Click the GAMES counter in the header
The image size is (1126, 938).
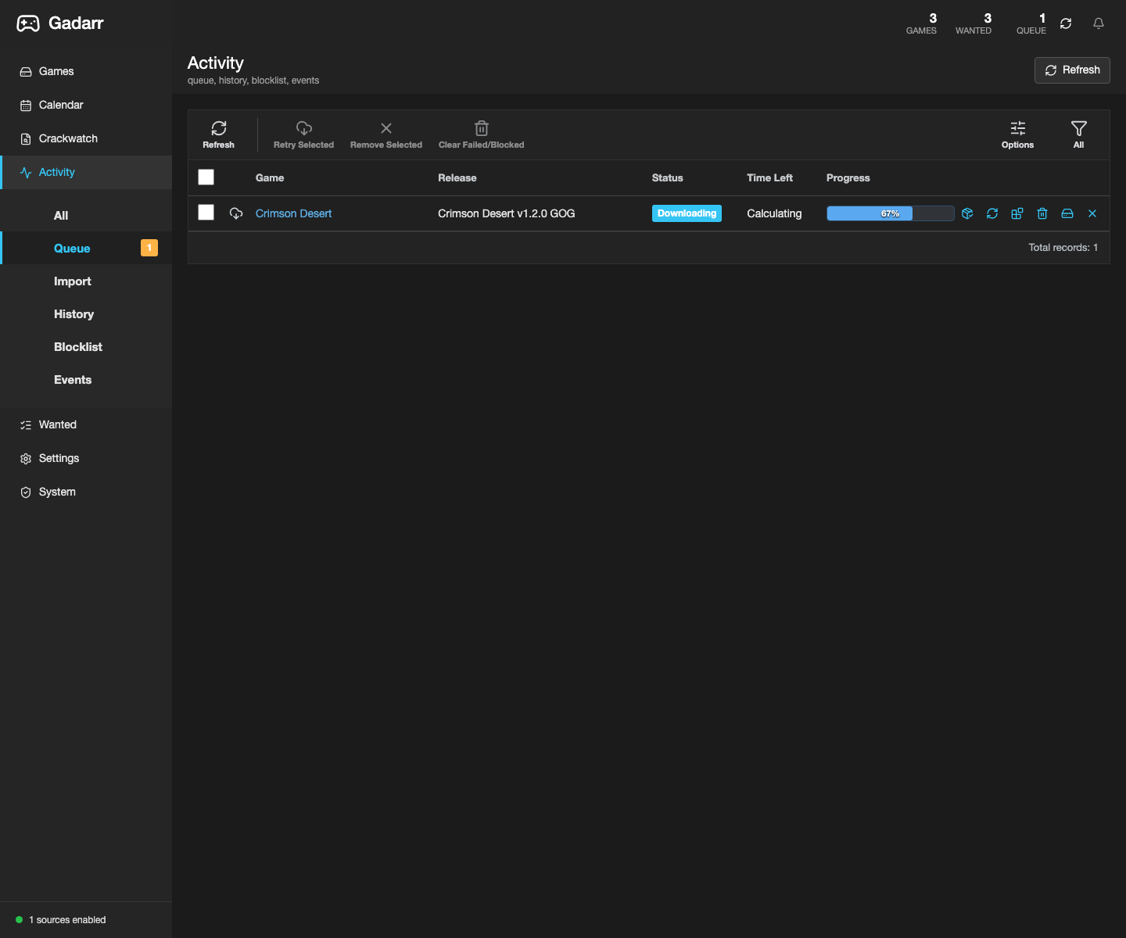[921, 23]
